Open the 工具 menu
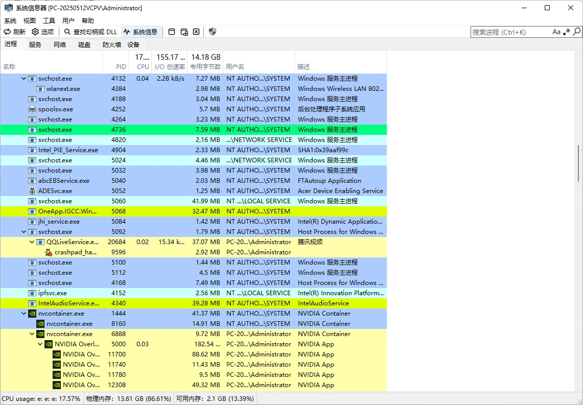The image size is (583, 405). (x=49, y=21)
